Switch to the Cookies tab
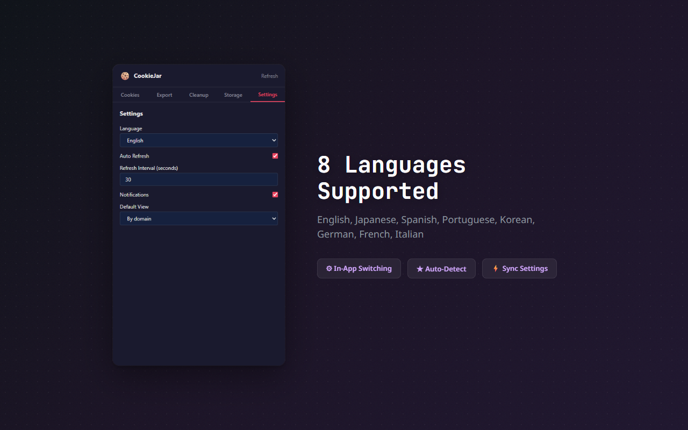 point(130,95)
